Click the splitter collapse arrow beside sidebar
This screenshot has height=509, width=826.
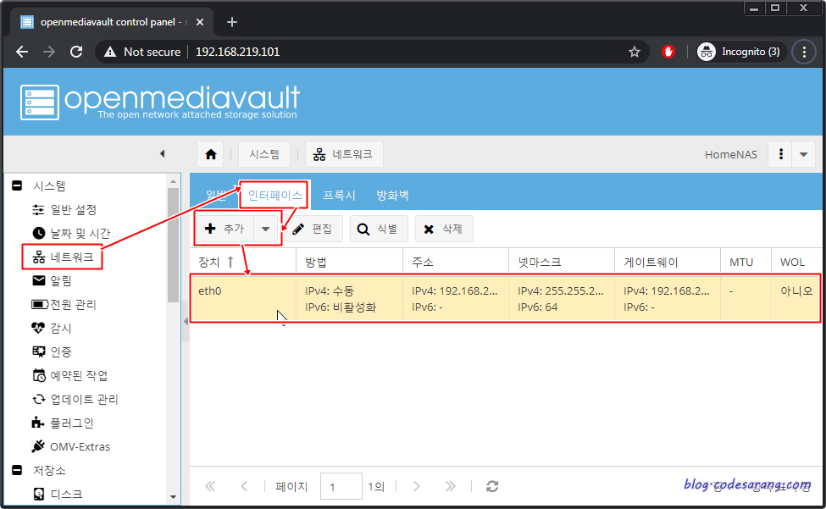point(186,321)
